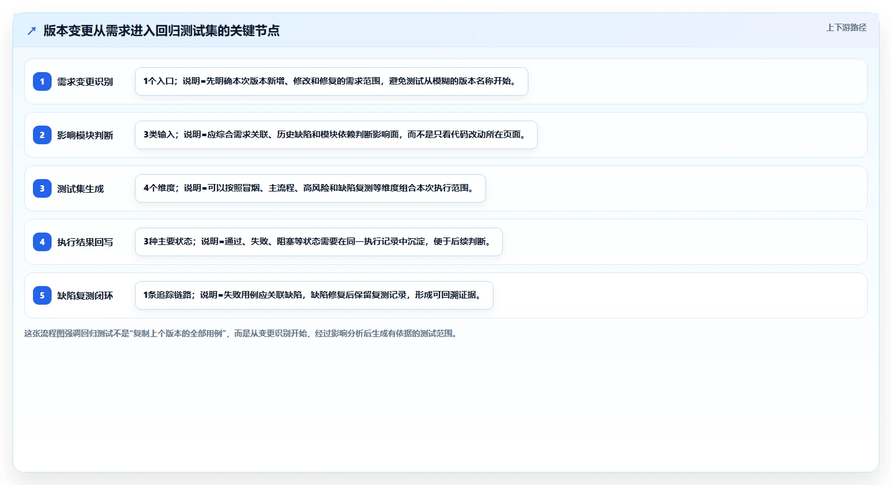This screenshot has height=485, width=892.
Task: Select step badge 4 for 执行结果回写
Action: pyautogui.click(x=42, y=242)
